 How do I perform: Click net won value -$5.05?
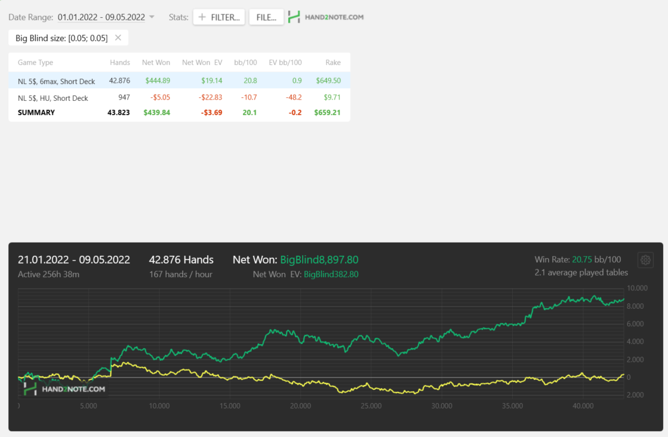pyautogui.click(x=160, y=97)
